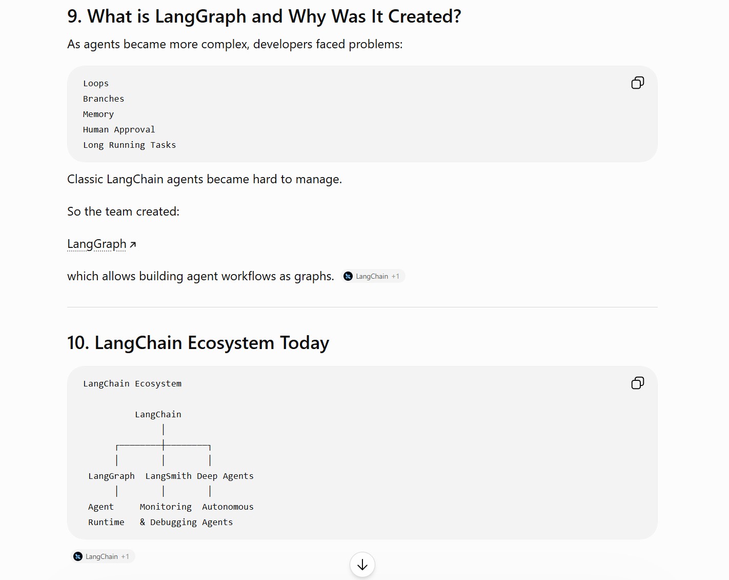Copy the LangChain Ecosystem diagram code block
The width and height of the screenshot is (729, 580).
[637, 383]
